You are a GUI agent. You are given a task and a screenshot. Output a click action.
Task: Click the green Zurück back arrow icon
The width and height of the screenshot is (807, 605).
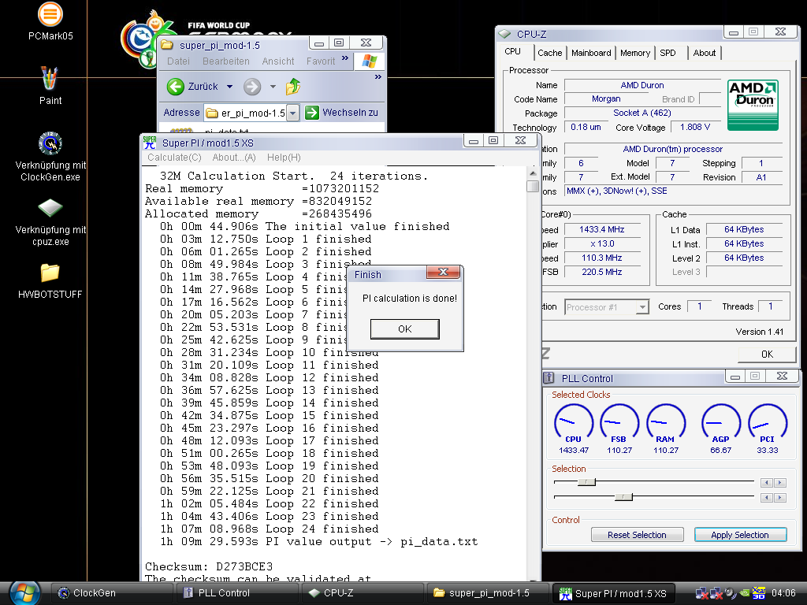176,87
